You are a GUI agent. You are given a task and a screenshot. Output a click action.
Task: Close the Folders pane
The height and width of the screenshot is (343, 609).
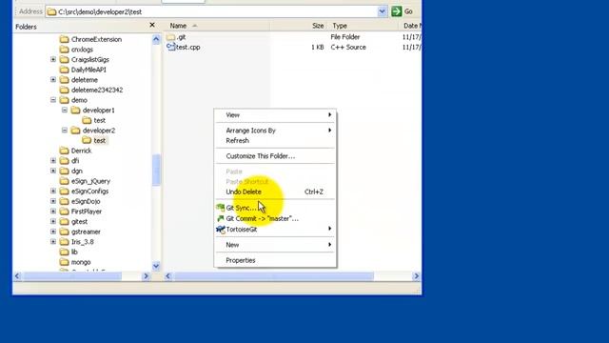[x=152, y=26]
